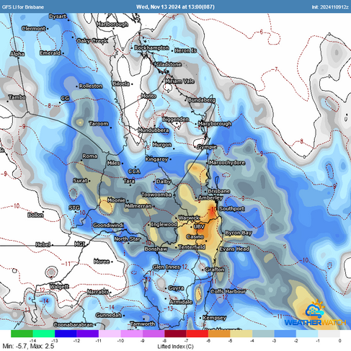Select the Southport label on the map

pyautogui.click(x=231, y=208)
